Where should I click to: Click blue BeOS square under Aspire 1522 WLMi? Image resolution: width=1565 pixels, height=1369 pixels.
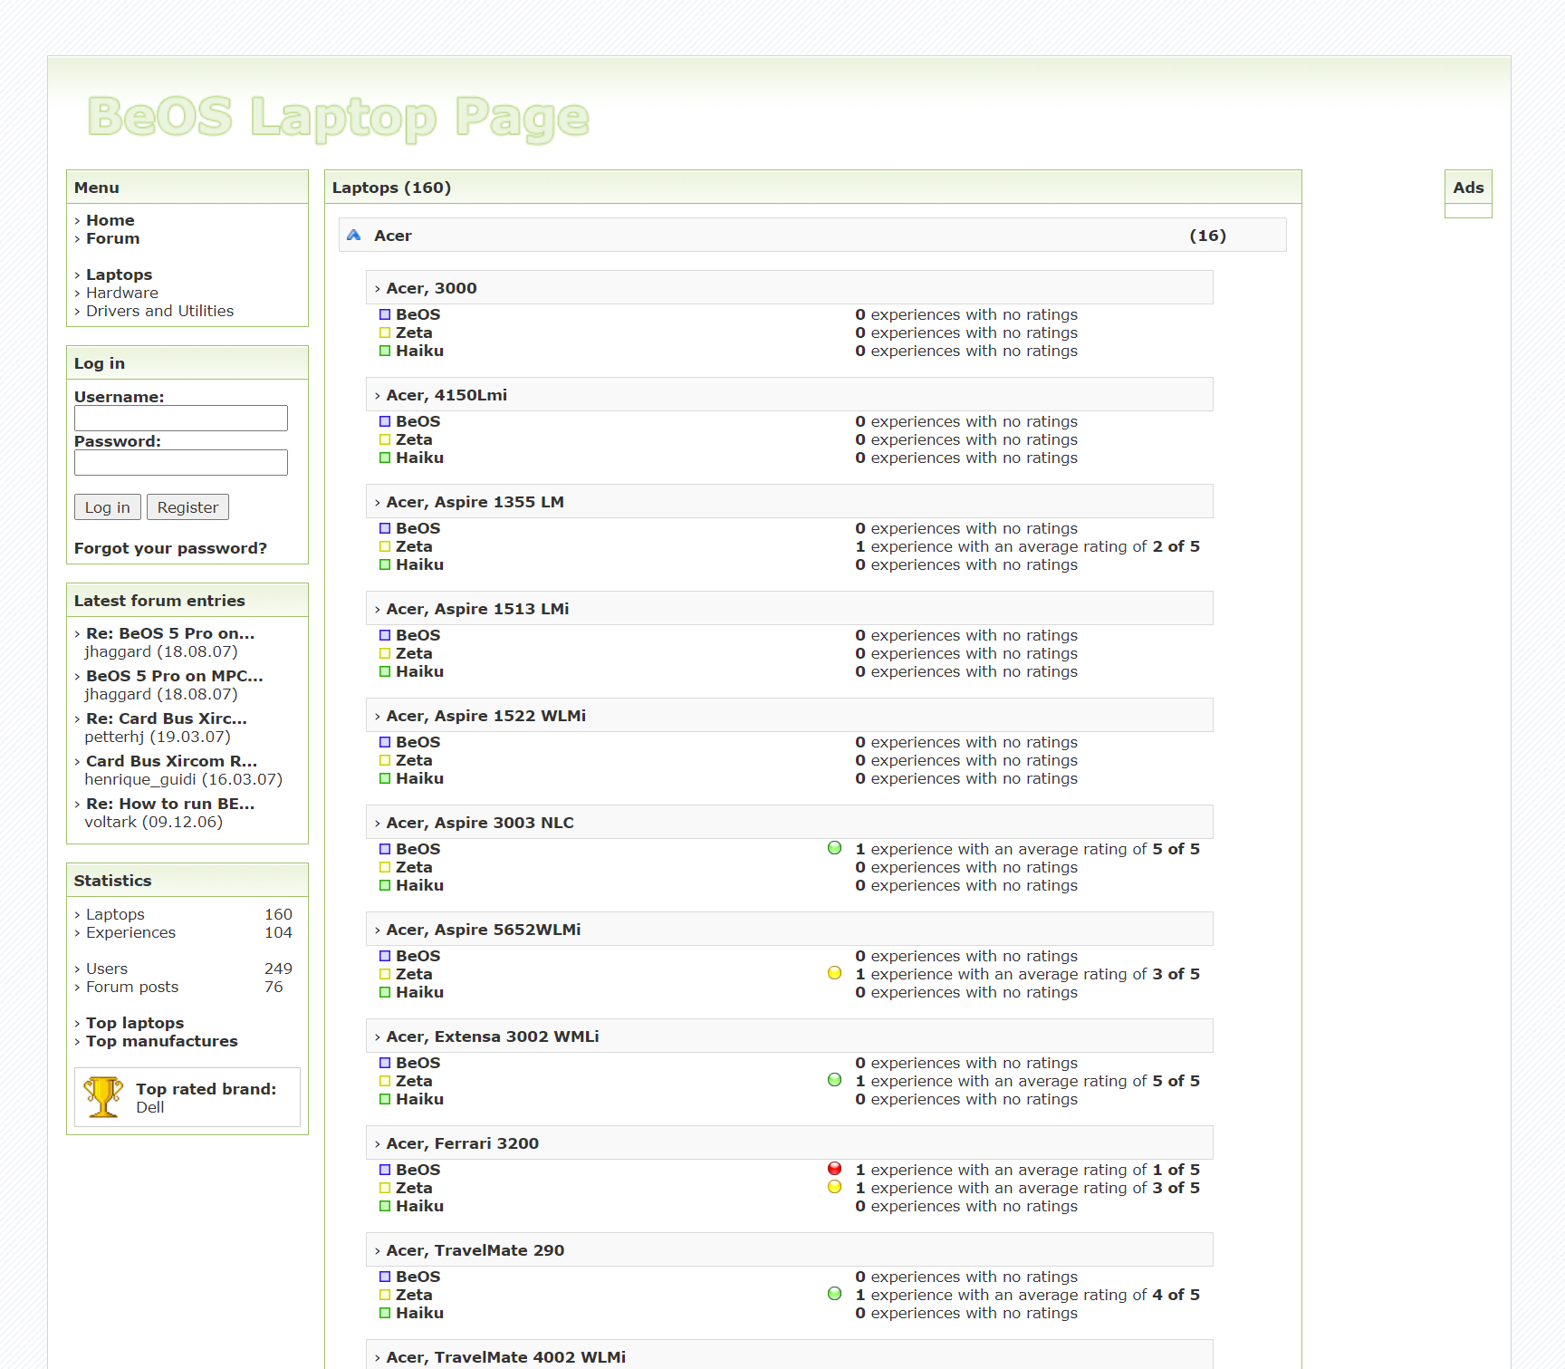385,742
